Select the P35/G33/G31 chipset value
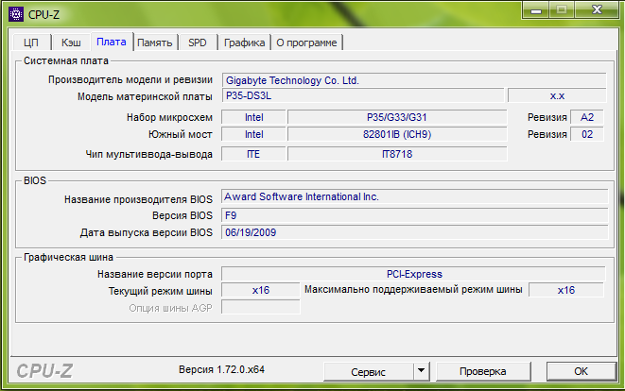Viewport: 625px width, 391px height. (397, 117)
